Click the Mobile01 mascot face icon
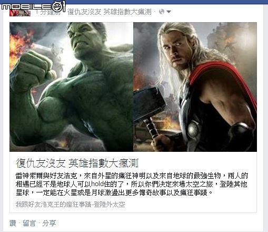This screenshot has height=232, width=268. tap(59, 7)
